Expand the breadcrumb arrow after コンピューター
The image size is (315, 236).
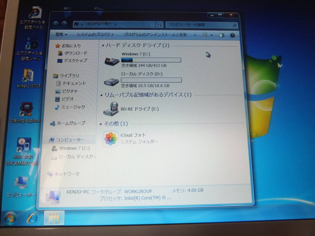pyautogui.click(x=116, y=24)
